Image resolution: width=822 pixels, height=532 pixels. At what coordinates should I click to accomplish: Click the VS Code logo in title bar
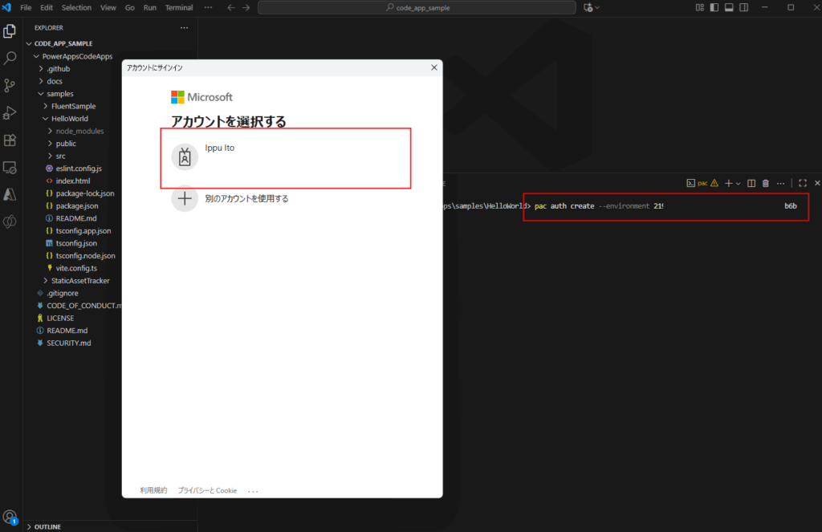[x=6, y=7]
